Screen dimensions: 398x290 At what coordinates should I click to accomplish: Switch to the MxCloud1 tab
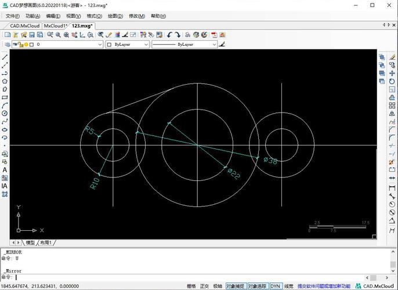coord(55,26)
